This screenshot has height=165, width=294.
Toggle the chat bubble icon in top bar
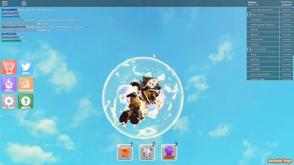click(x=14, y=3)
